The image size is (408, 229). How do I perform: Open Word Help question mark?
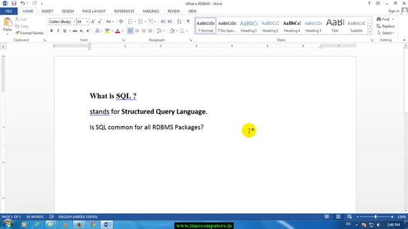pos(369,3)
